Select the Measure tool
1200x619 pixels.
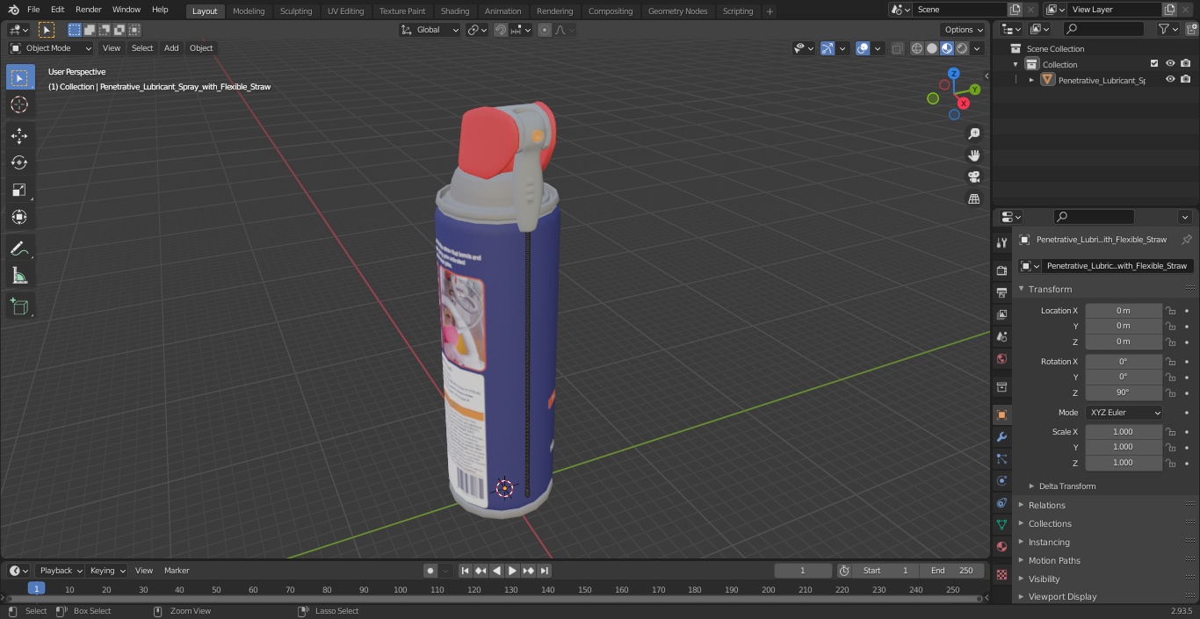19,277
